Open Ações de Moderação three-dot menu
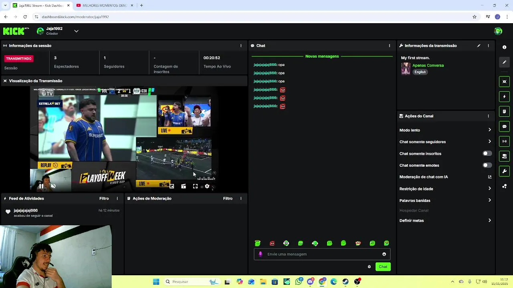513x288 pixels. coord(241,198)
